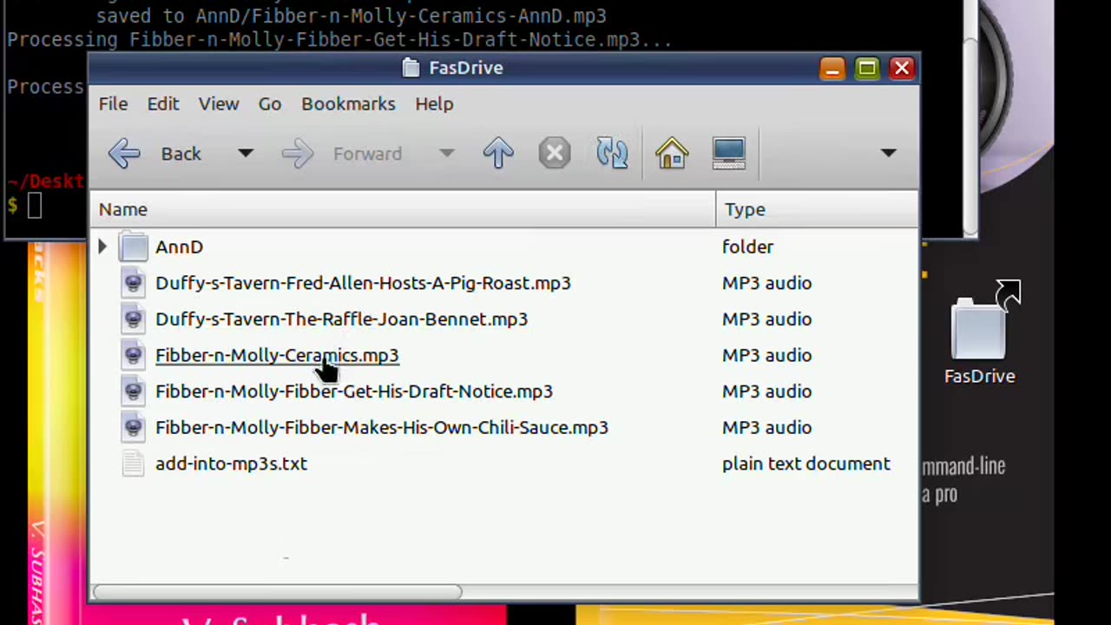
Task: Open the toolbar overflow dropdown arrow
Action: pyautogui.click(x=888, y=154)
